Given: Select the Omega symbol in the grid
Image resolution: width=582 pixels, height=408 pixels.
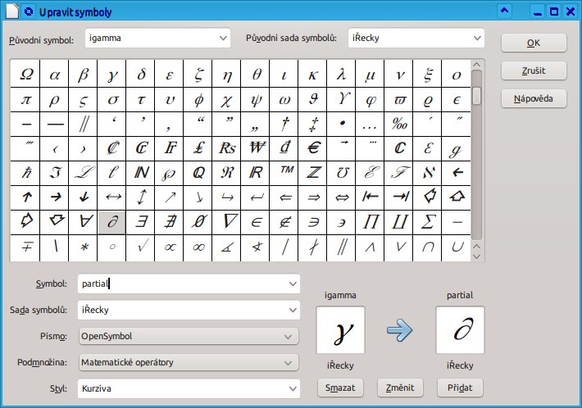Looking at the screenshot, I should pos(26,75).
